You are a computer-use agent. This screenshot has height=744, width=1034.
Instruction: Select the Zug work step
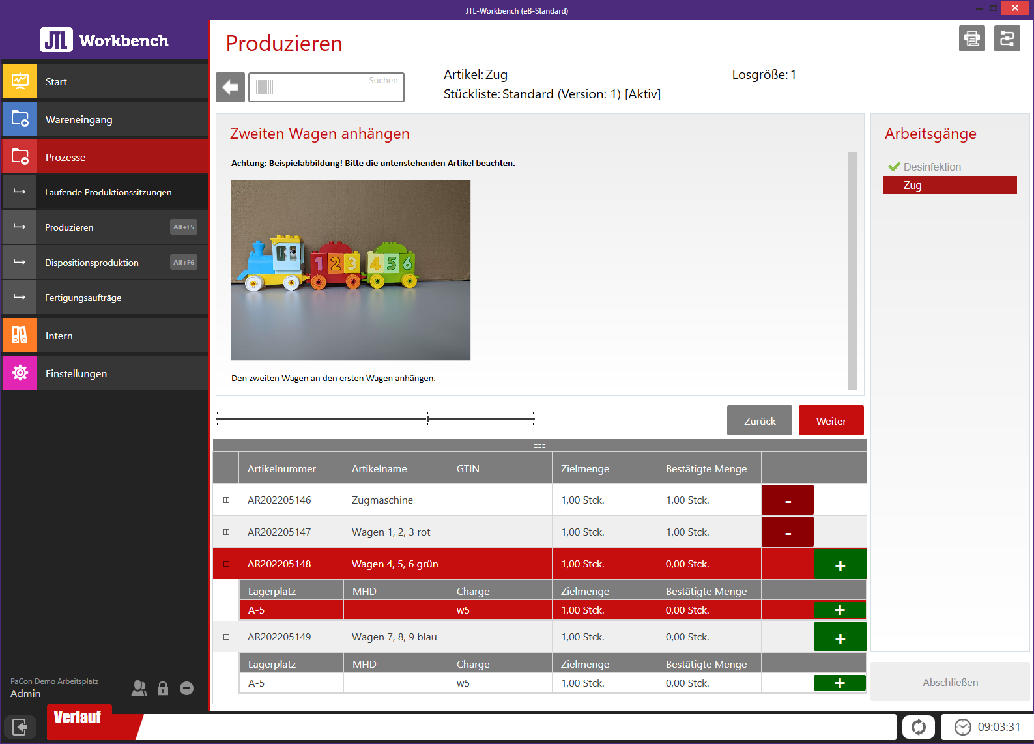pos(950,185)
